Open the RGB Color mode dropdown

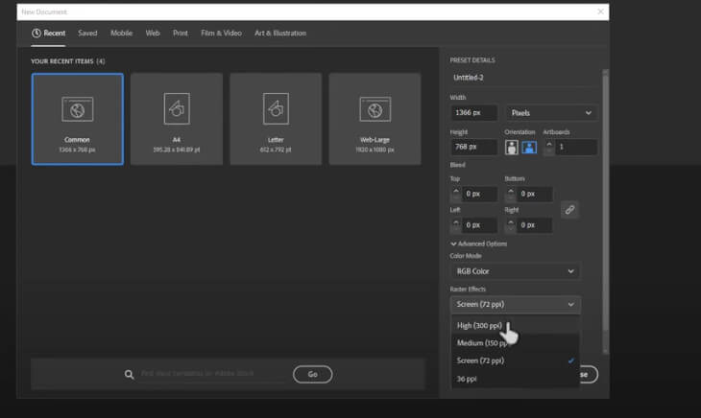click(515, 271)
